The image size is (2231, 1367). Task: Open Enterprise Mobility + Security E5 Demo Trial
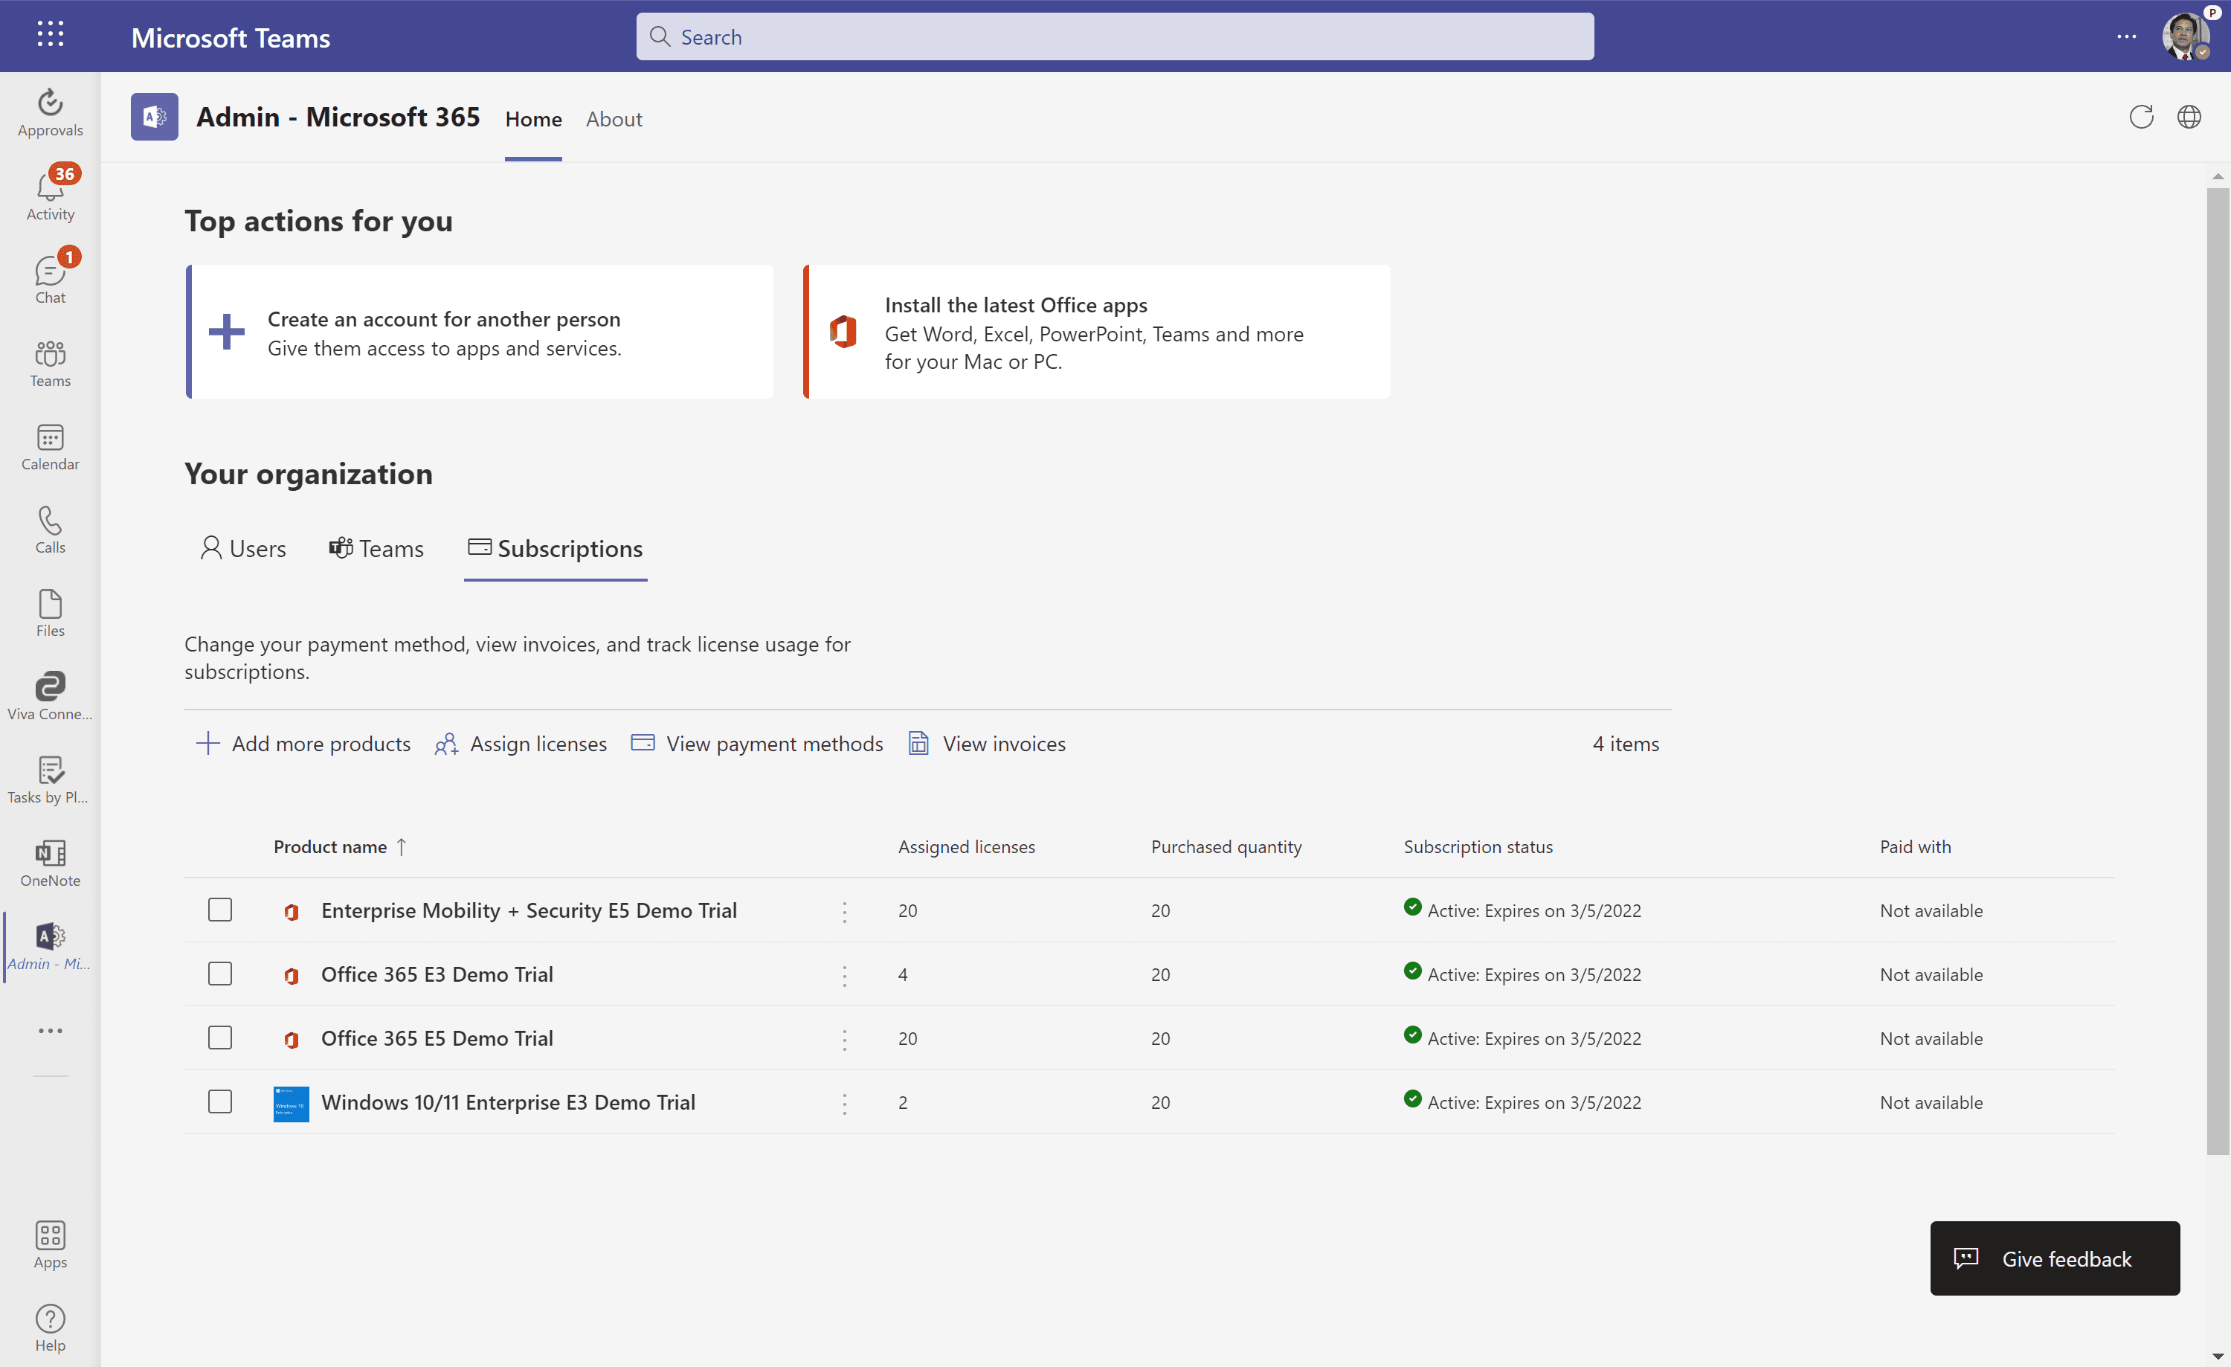coord(529,911)
